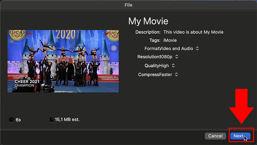This screenshot has width=257, height=145.
Task: Cancel the file export dialog
Action: coord(215,136)
